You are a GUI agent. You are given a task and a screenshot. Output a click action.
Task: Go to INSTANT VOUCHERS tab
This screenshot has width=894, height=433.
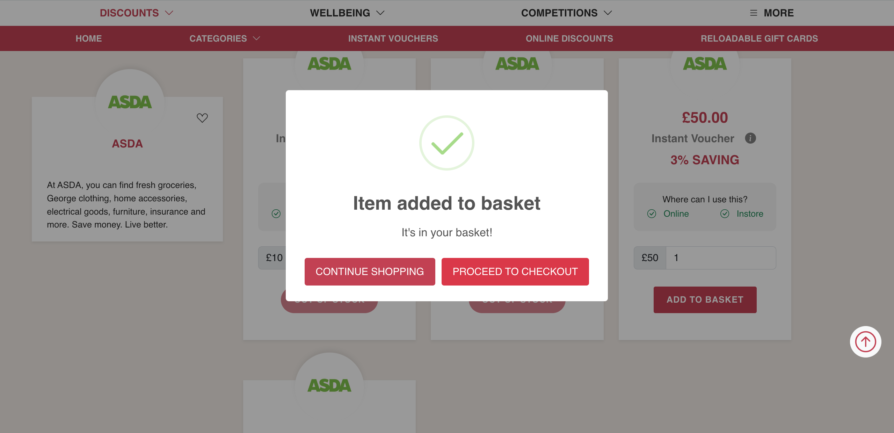(x=393, y=38)
